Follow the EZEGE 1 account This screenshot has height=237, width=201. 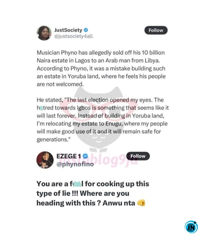tap(138, 156)
